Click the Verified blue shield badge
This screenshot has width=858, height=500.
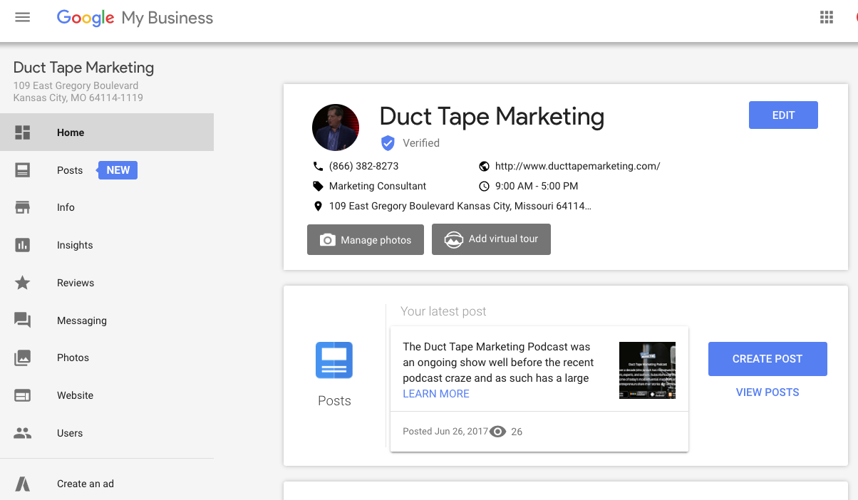tap(388, 142)
